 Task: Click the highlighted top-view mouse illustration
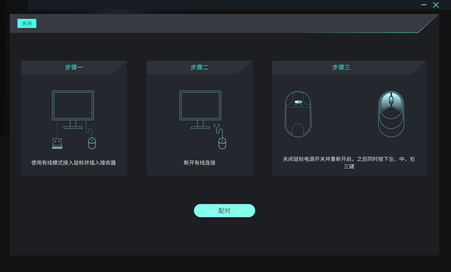[x=391, y=114]
